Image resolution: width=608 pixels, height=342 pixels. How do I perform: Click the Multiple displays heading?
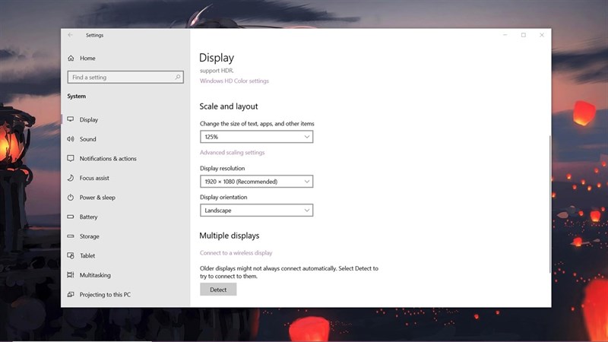coord(230,236)
